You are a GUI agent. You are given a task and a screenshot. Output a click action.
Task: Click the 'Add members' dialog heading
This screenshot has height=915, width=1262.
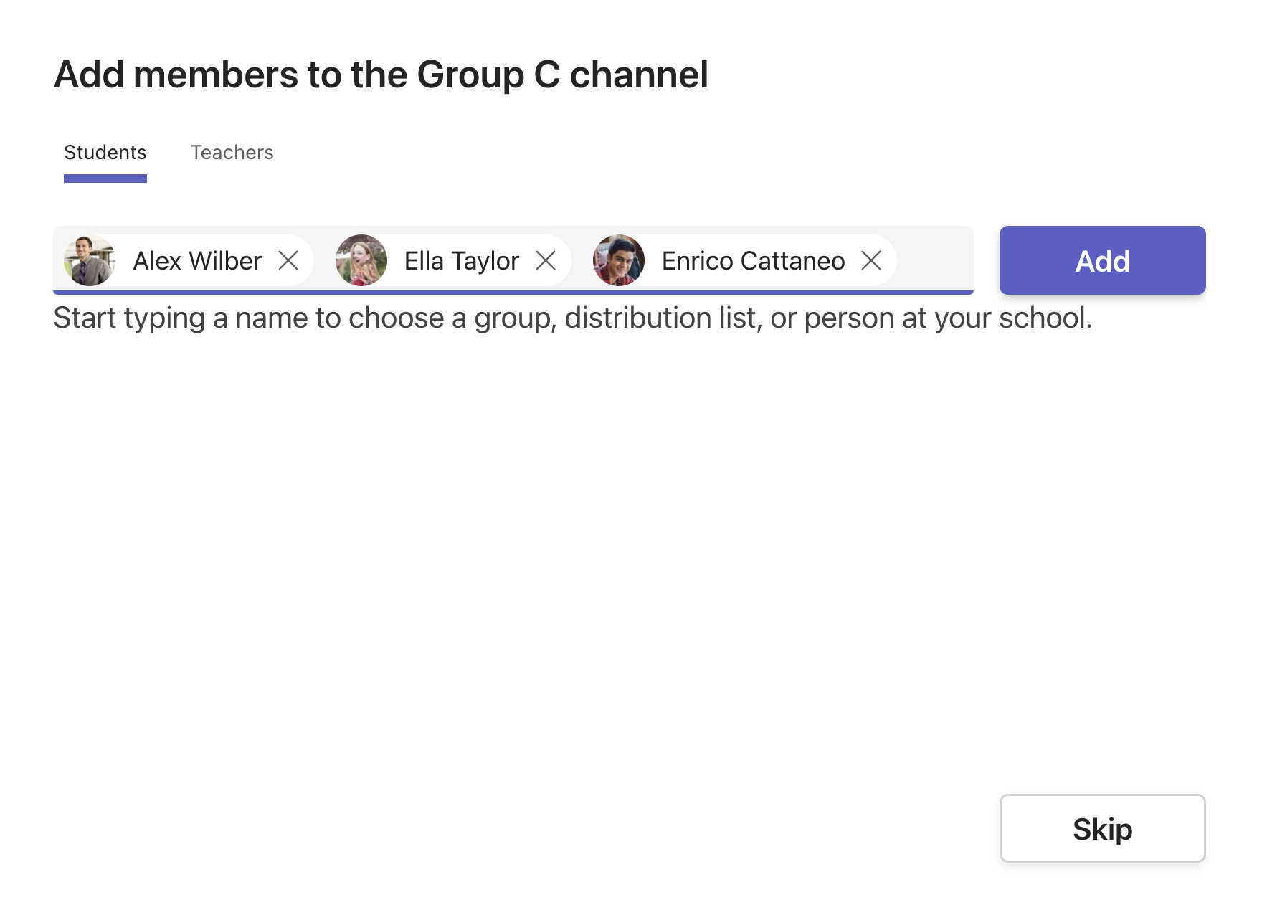coord(381,75)
